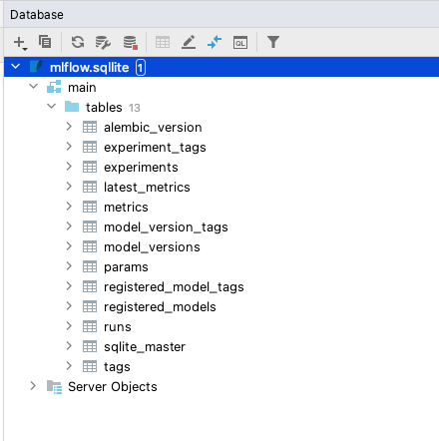
Task: Collapse the mlflow.sqllite data source node
Action: pyautogui.click(x=16, y=67)
